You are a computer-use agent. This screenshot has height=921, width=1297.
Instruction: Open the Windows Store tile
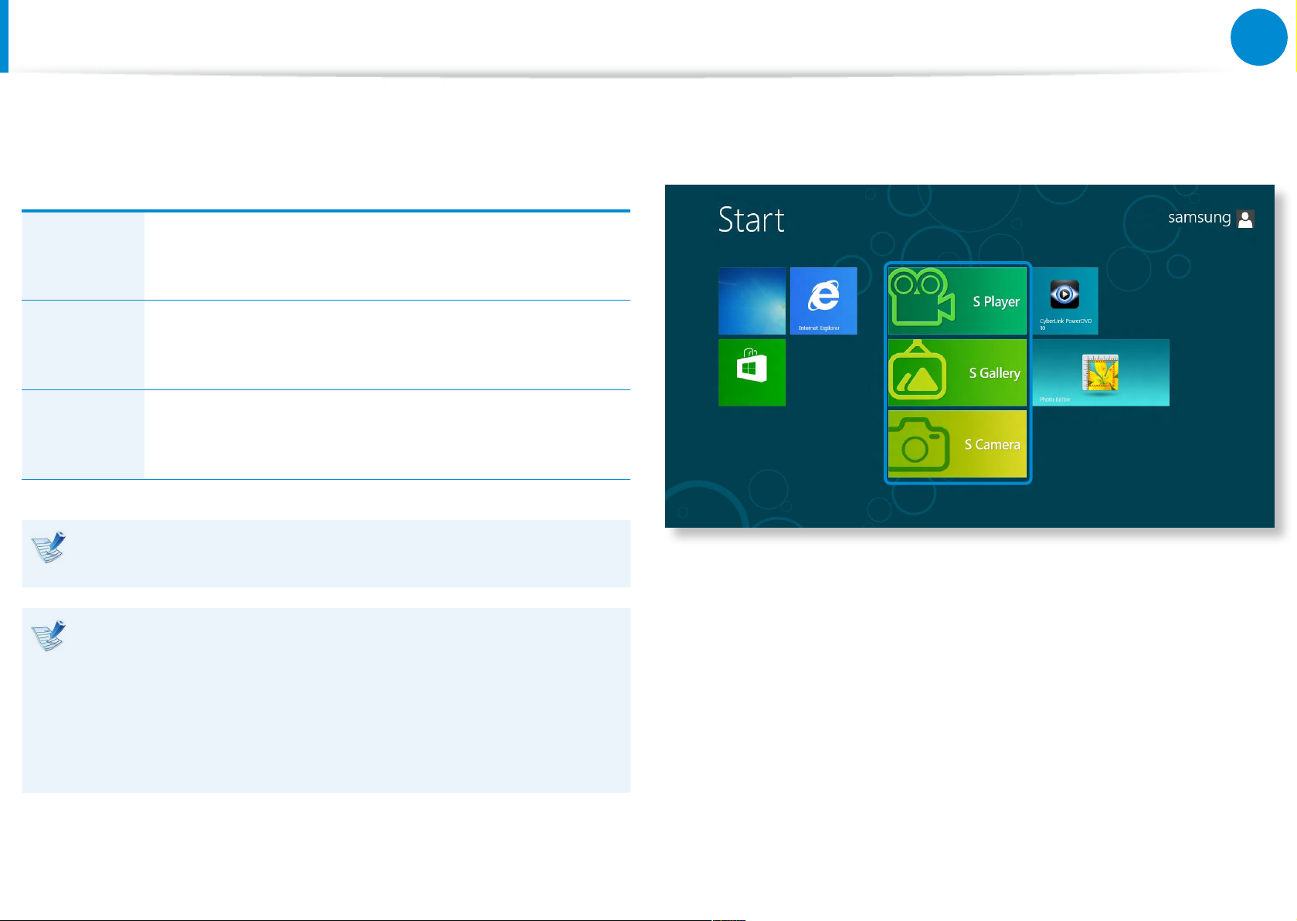(752, 372)
